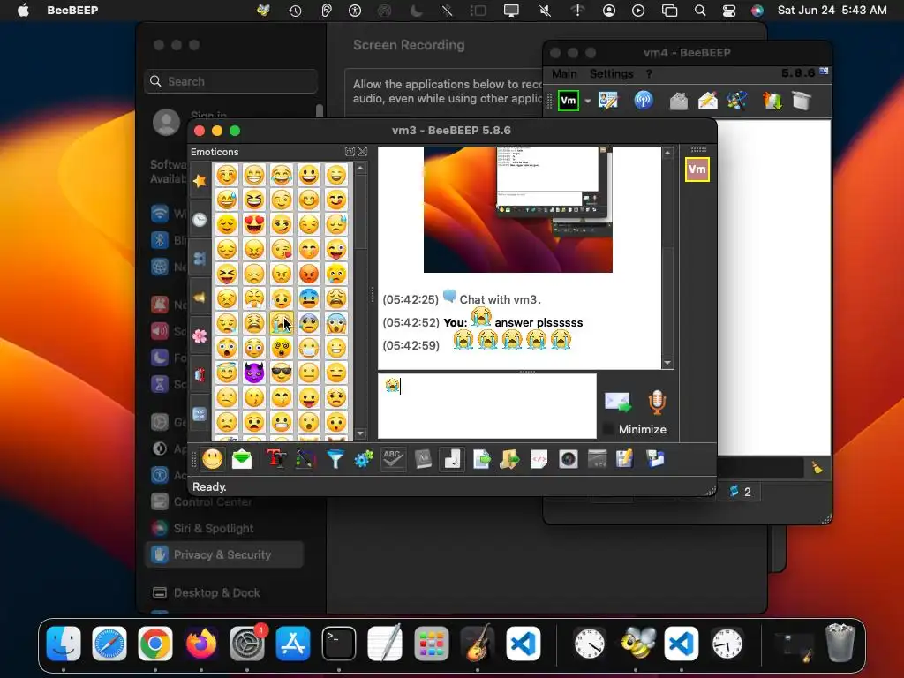Click the Search field in System Settings
The height and width of the screenshot is (678, 904).
click(x=230, y=81)
